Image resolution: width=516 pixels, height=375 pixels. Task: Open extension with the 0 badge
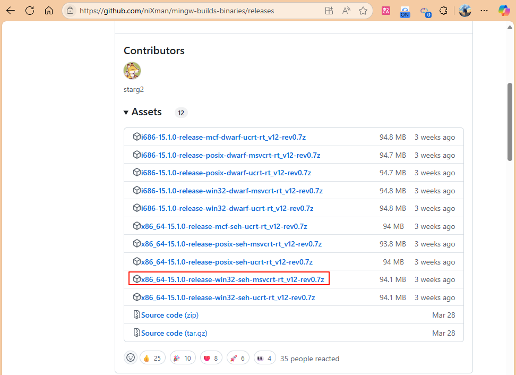click(x=426, y=12)
